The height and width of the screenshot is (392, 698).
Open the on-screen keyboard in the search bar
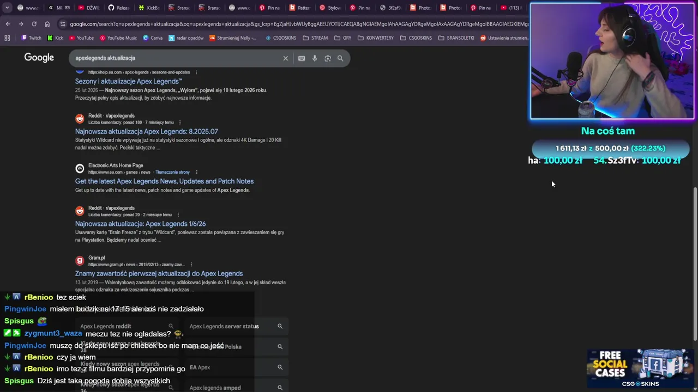(x=302, y=58)
